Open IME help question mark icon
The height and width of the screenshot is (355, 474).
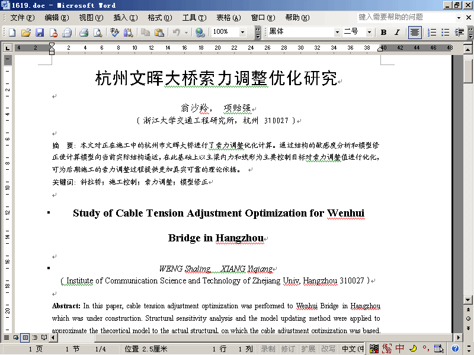click(455, 348)
